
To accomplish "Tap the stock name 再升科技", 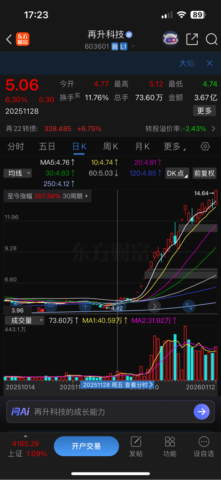I will [106, 35].
